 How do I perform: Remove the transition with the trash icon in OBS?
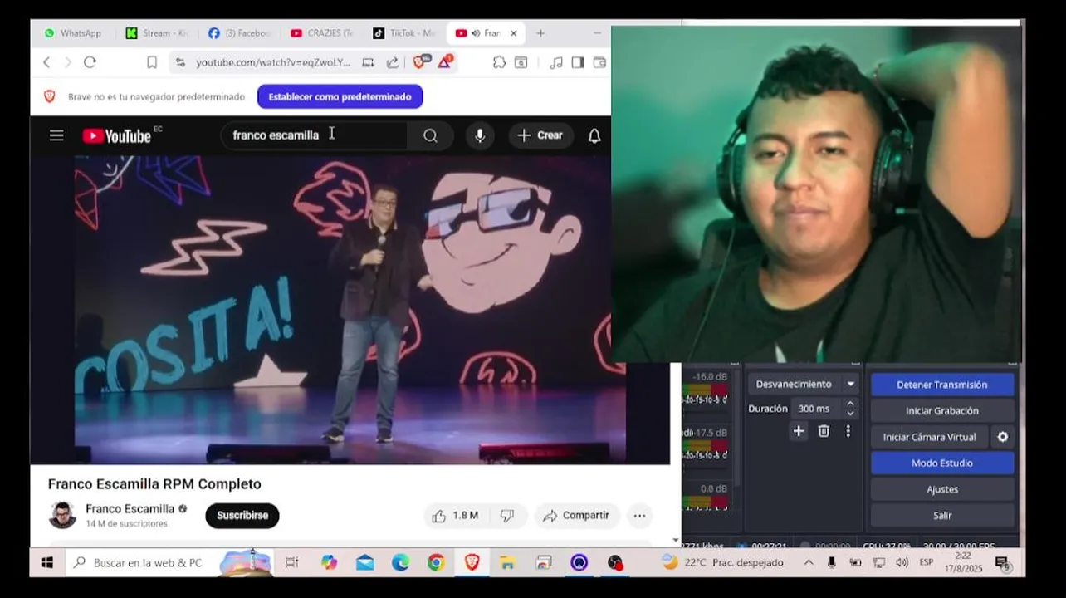point(824,431)
